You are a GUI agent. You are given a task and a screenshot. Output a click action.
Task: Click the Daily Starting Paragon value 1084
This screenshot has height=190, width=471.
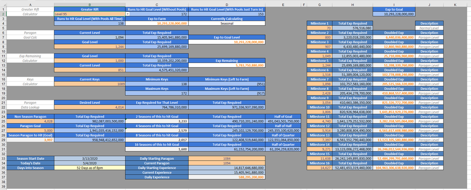pos(227,159)
